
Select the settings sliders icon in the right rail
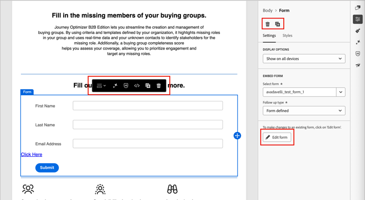tap(358, 19)
